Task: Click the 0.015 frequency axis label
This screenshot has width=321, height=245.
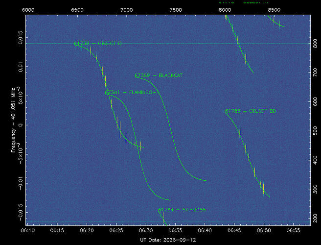Action: pos(21,38)
